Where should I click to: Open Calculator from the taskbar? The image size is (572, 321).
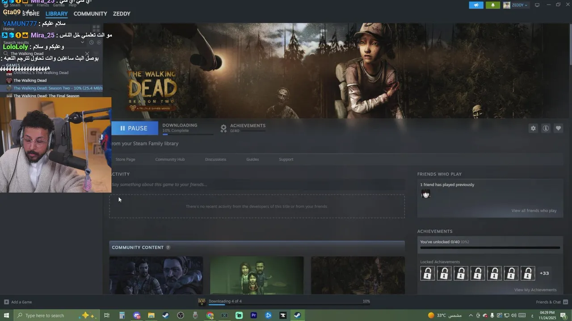pyautogui.click(x=122, y=315)
